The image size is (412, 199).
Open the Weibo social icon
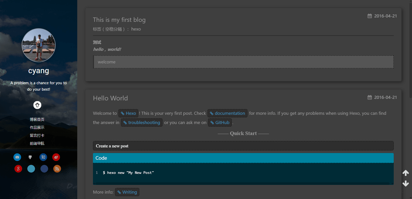coord(56,157)
